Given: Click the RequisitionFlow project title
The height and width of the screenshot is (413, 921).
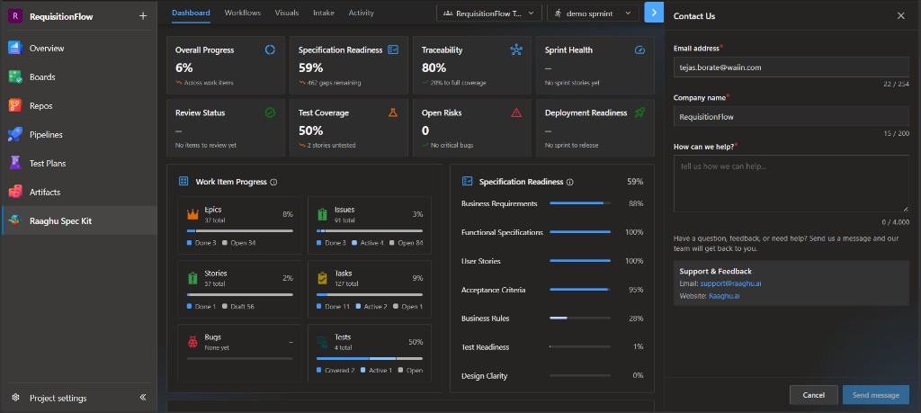Looking at the screenshot, I should 61,16.
